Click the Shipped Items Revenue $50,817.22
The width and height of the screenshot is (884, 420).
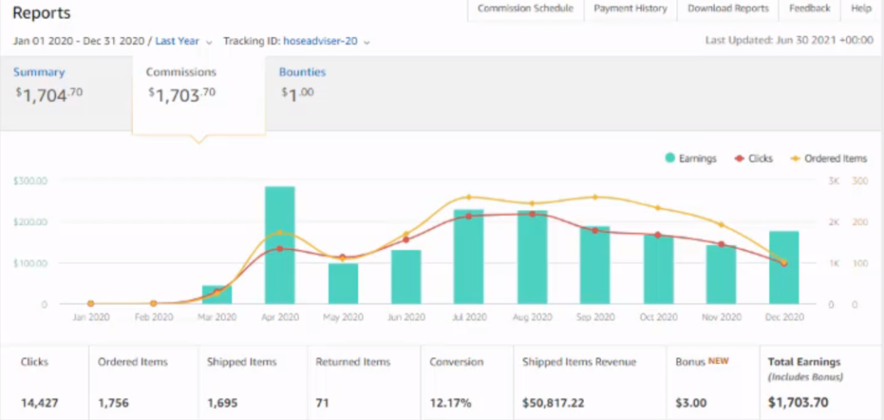553,403
